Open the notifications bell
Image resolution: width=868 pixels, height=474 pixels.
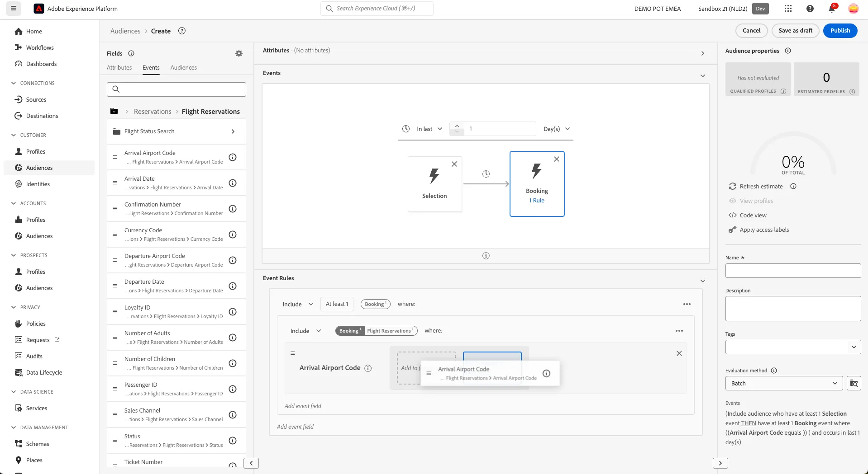tap(832, 9)
